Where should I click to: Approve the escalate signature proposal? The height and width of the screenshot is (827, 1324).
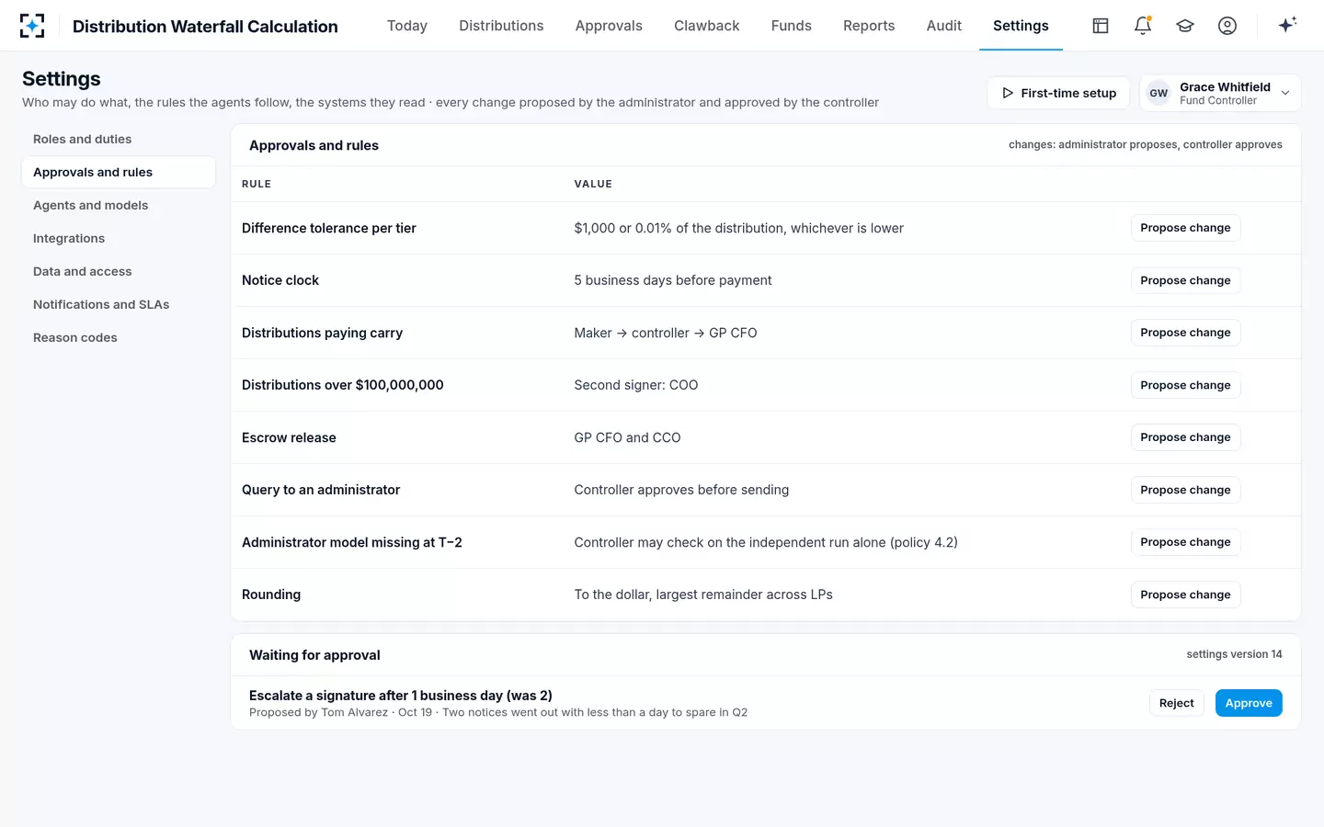(x=1249, y=703)
